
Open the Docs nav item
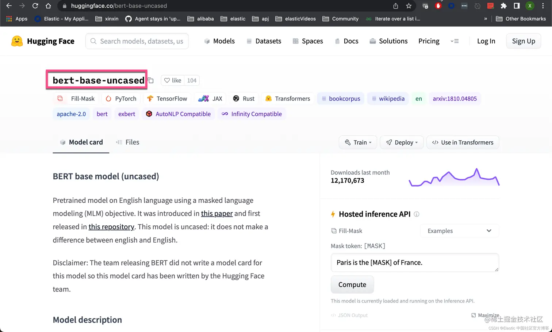tap(346, 41)
